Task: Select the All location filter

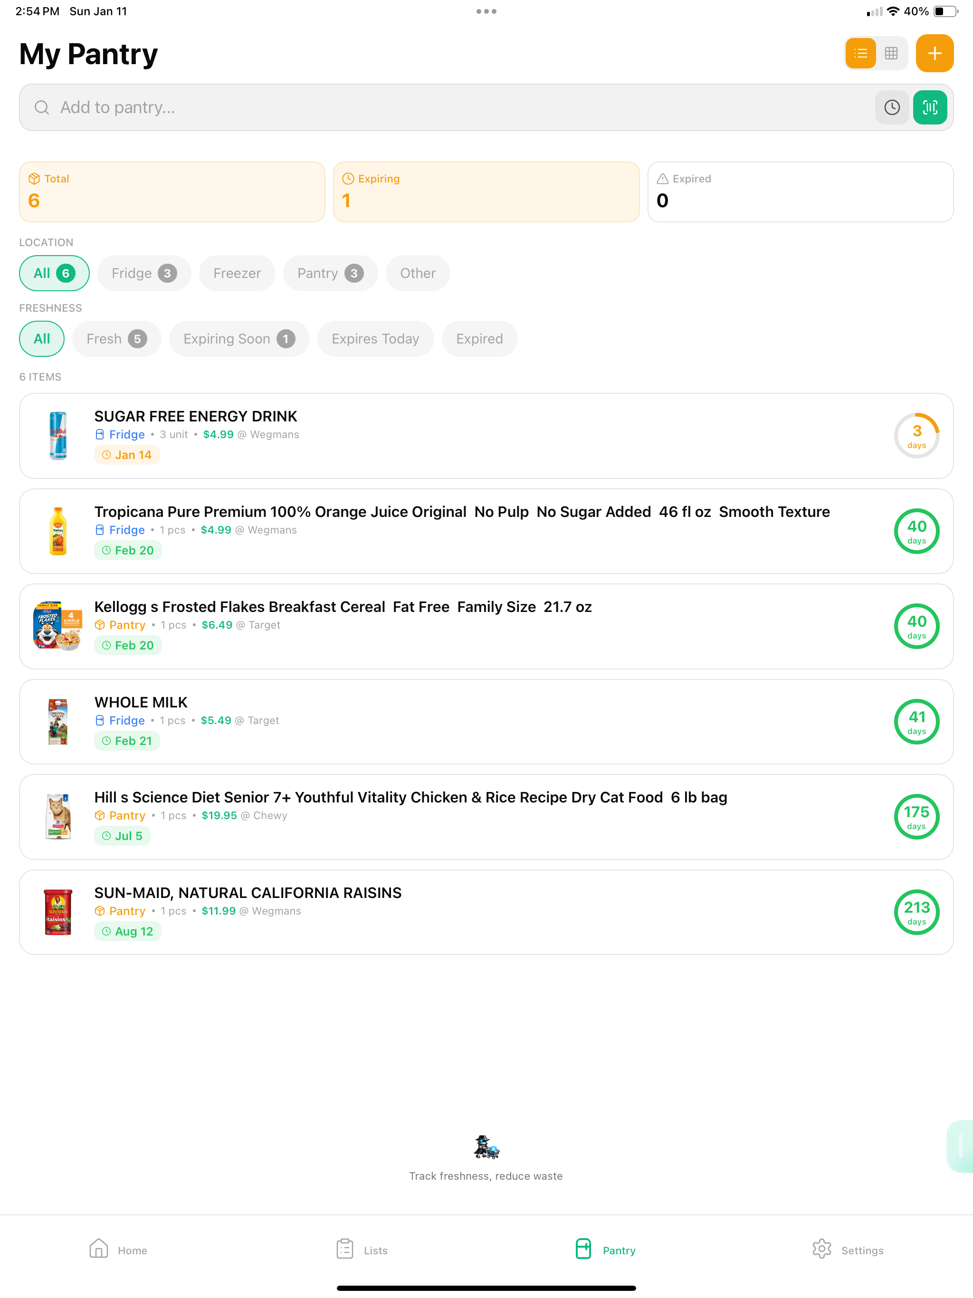Action: [x=54, y=274]
